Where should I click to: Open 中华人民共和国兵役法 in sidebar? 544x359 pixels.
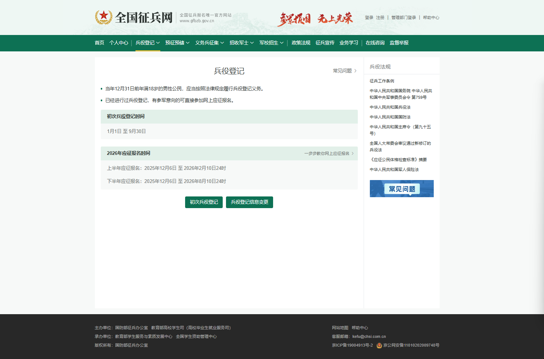click(x=390, y=107)
